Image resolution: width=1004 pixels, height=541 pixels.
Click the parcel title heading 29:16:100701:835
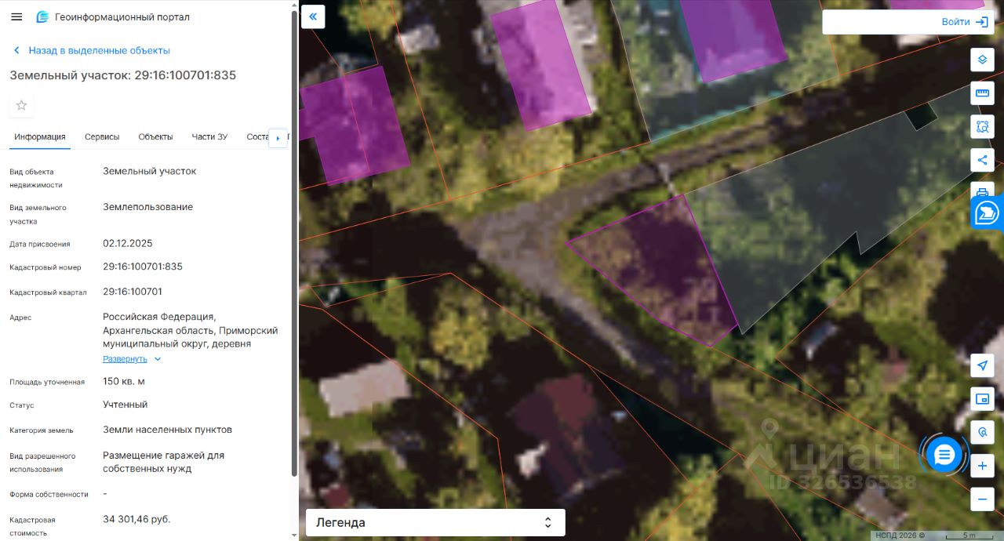(122, 75)
